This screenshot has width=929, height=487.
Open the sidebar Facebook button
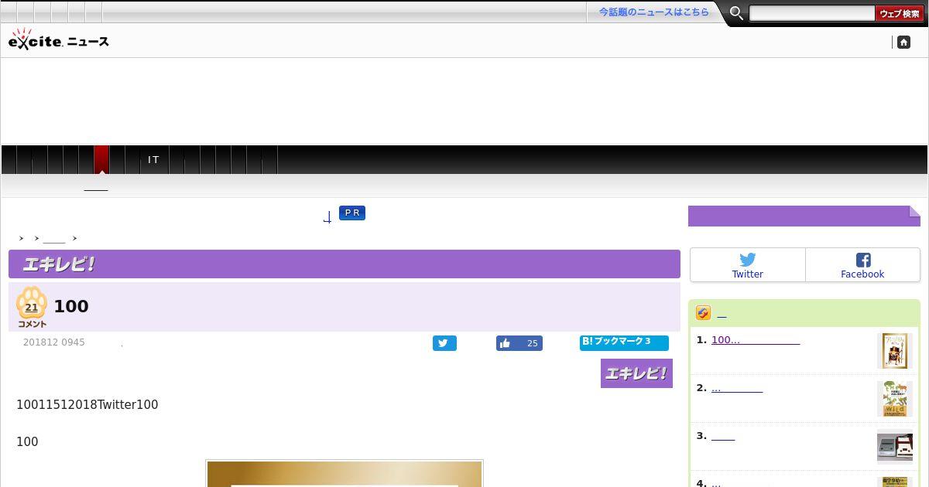tap(862, 265)
